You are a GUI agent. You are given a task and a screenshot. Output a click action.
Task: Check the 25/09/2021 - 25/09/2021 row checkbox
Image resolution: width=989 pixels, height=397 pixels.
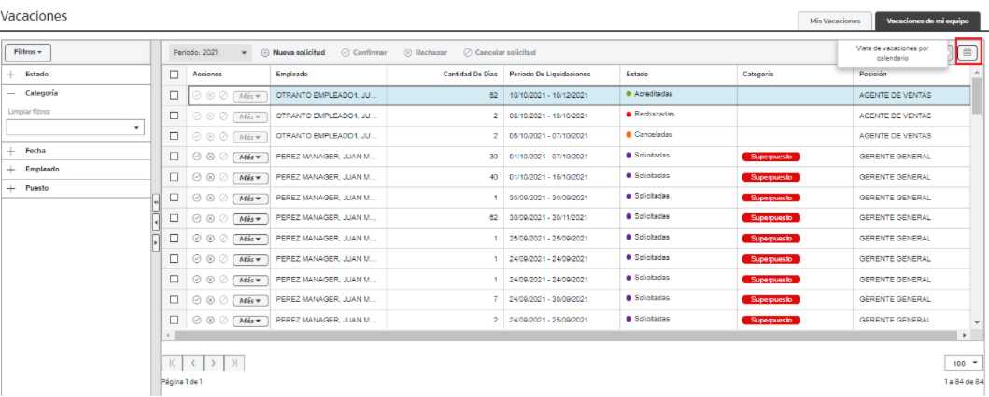click(175, 239)
